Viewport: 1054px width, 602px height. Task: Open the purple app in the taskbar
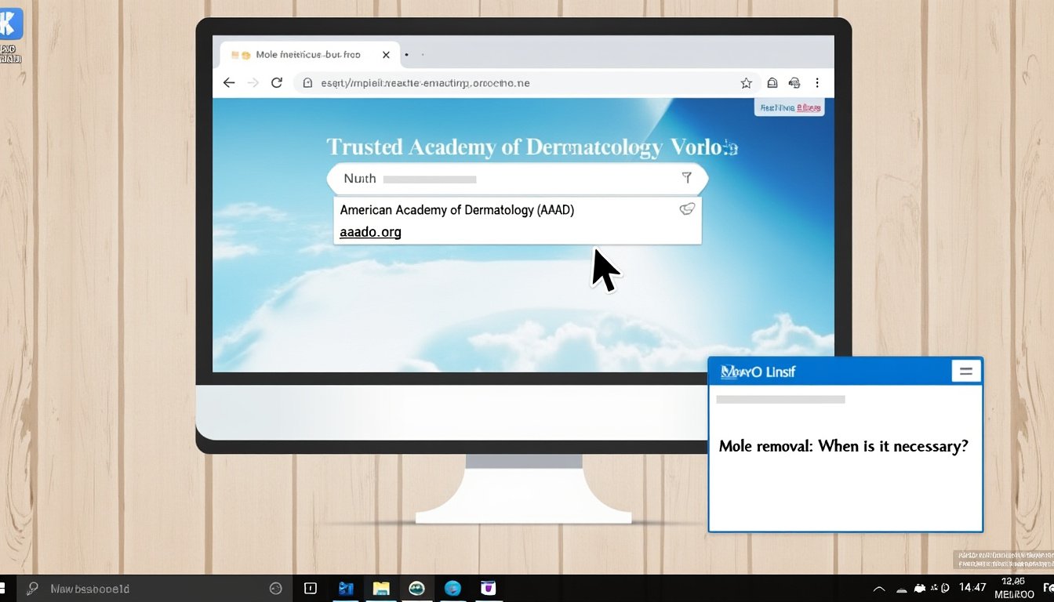tap(489, 588)
